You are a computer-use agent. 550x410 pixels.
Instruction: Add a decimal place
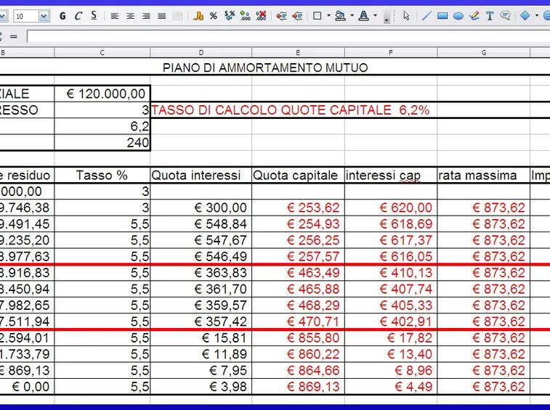click(x=245, y=16)
